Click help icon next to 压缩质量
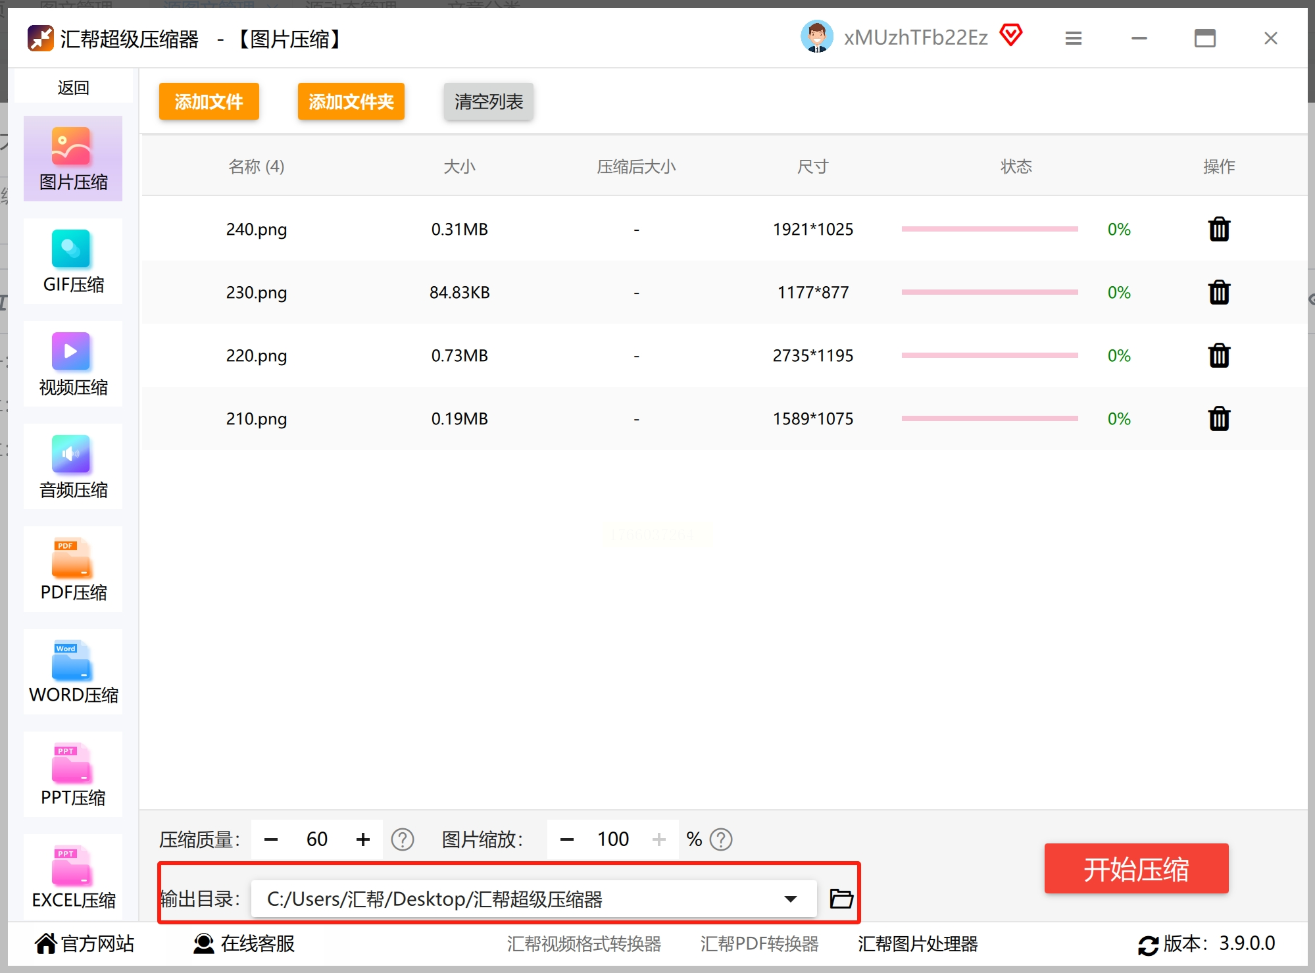Viewport: 1315px width, 973px height. pyautogui.click(x=402, y=839)
